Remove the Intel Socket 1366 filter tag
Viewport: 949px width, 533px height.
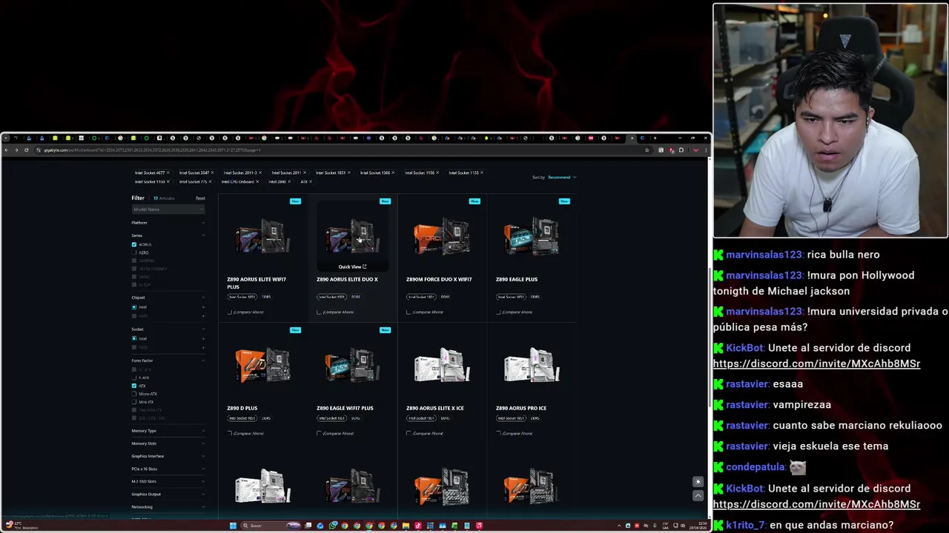[x=394, y=172]
